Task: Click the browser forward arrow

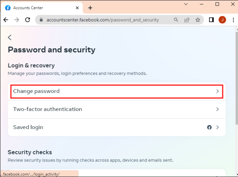Action: tap(17, 20)
